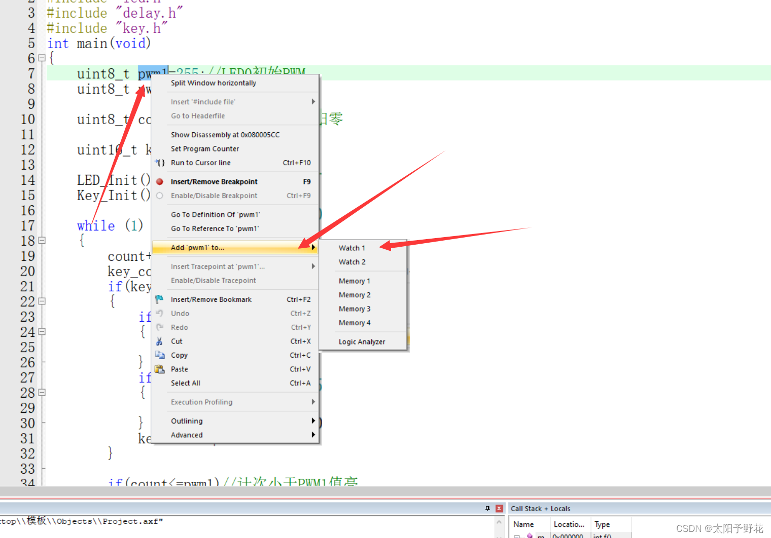Collapse code fold at line 24
The height and width of the screenshot is (538, 771).
(x=42, y=332)
